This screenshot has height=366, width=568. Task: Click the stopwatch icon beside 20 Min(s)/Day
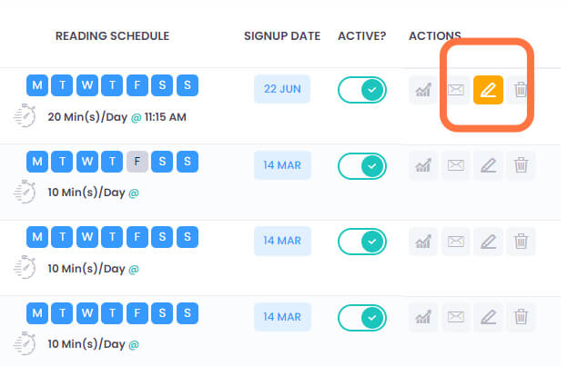25,115
